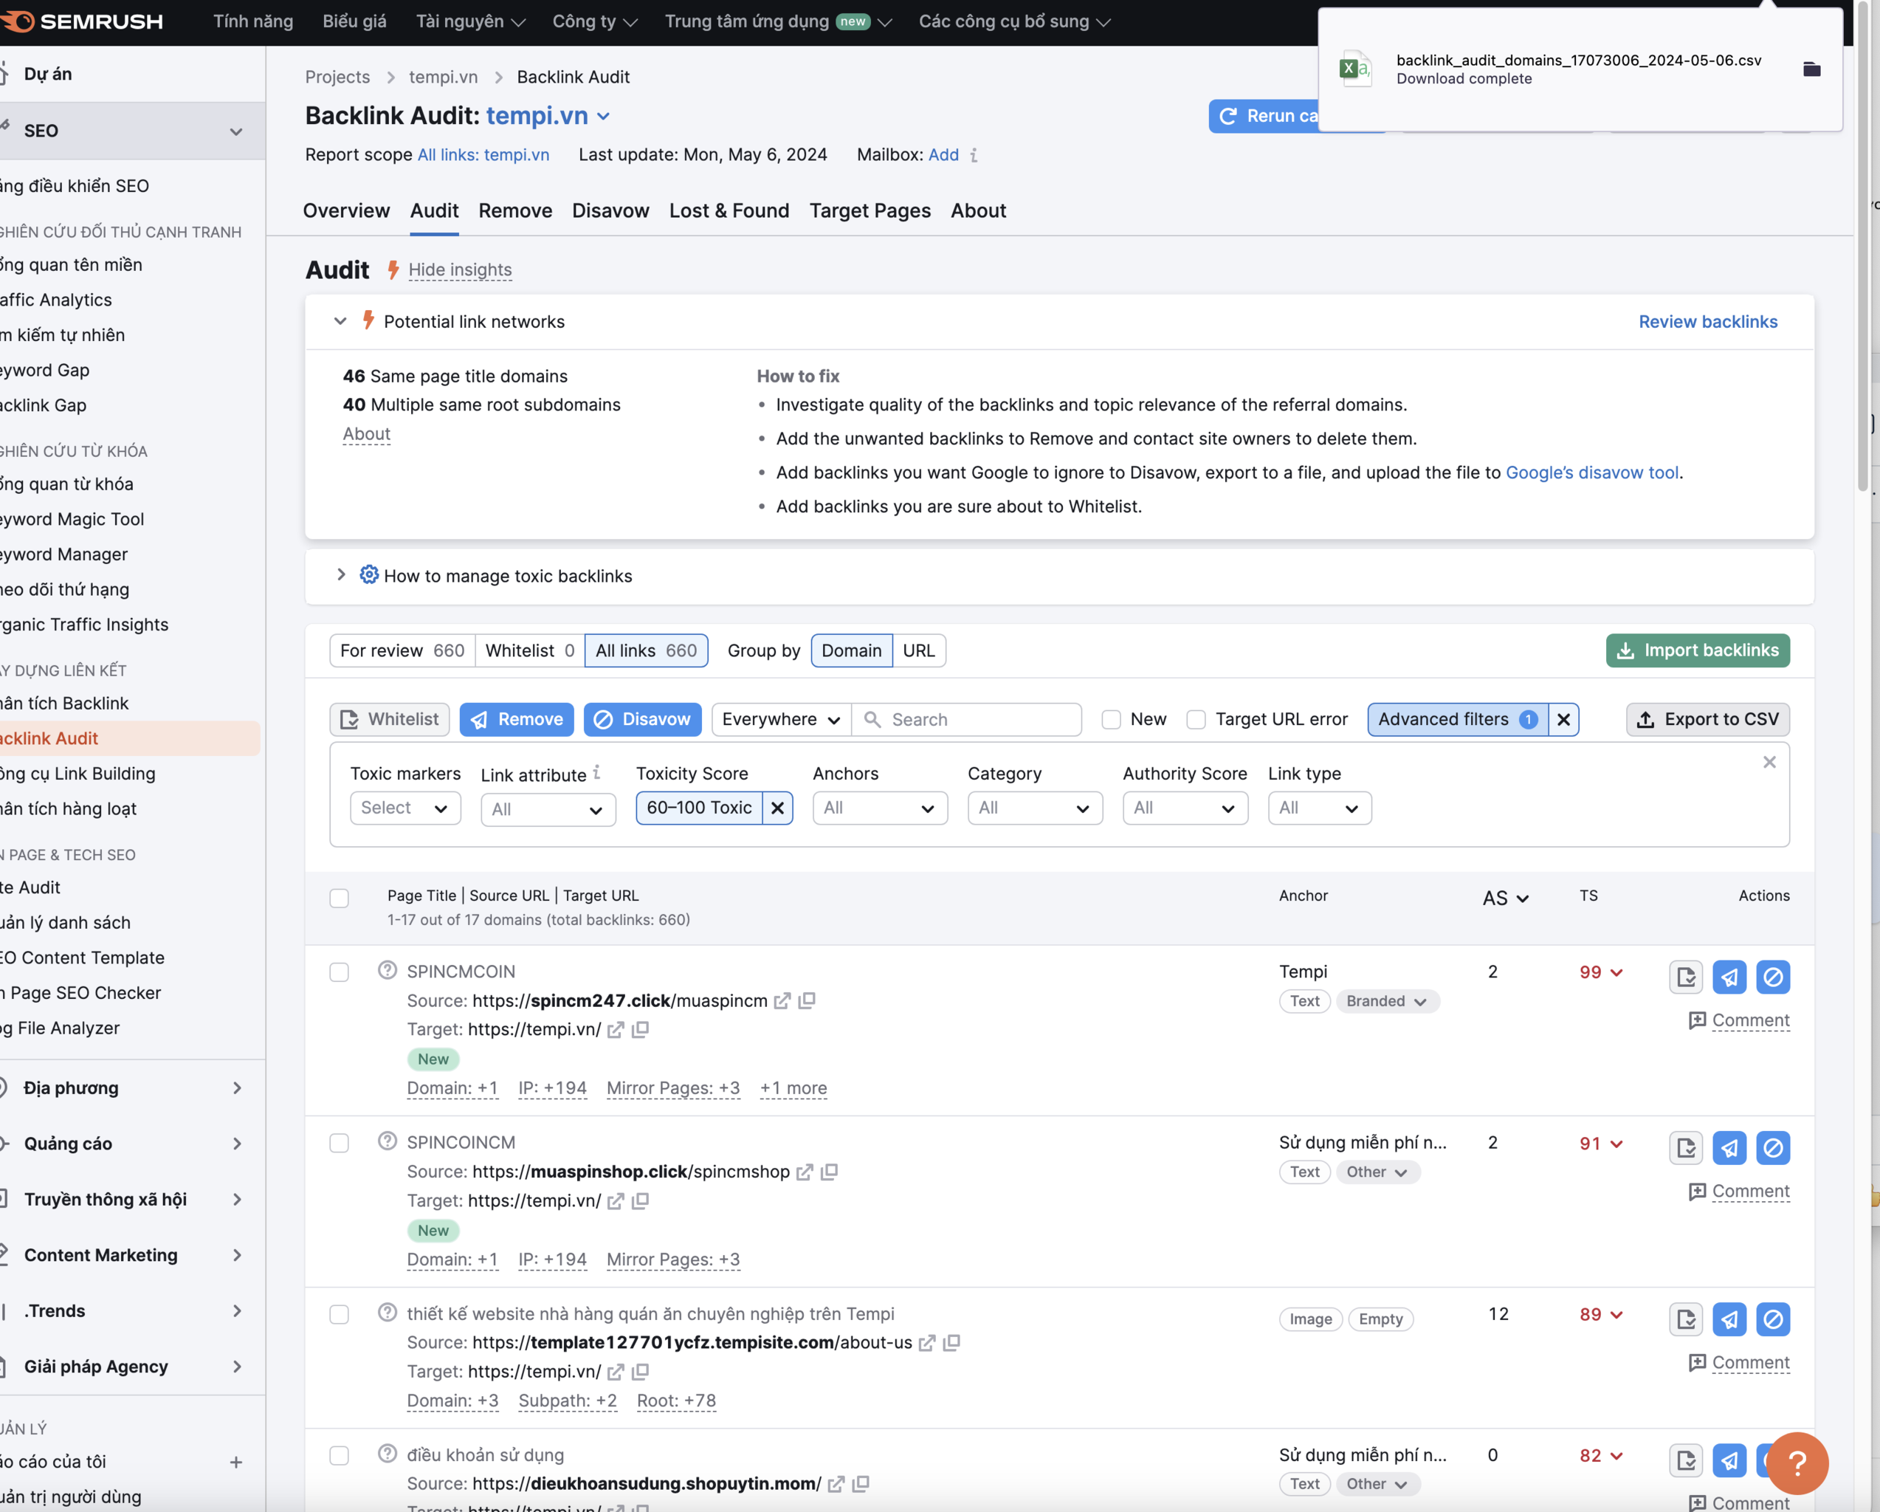Viewport: 1880px width, 1512px height.
Task: Send tempisite.com row to Remove list icon
Action: tap(1729, 1319)
